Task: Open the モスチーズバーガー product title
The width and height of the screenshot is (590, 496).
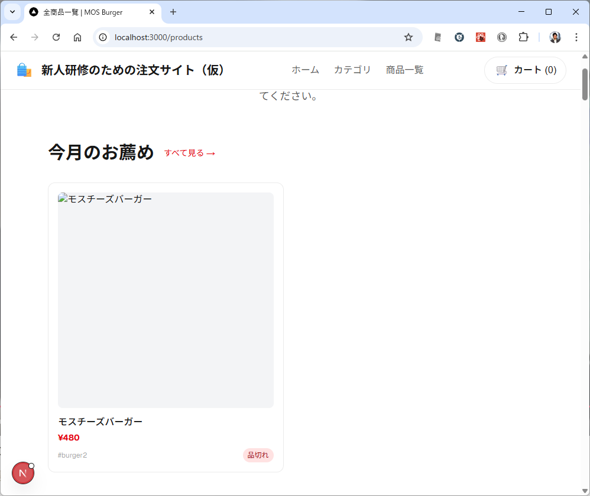Action: click(101, 422)
